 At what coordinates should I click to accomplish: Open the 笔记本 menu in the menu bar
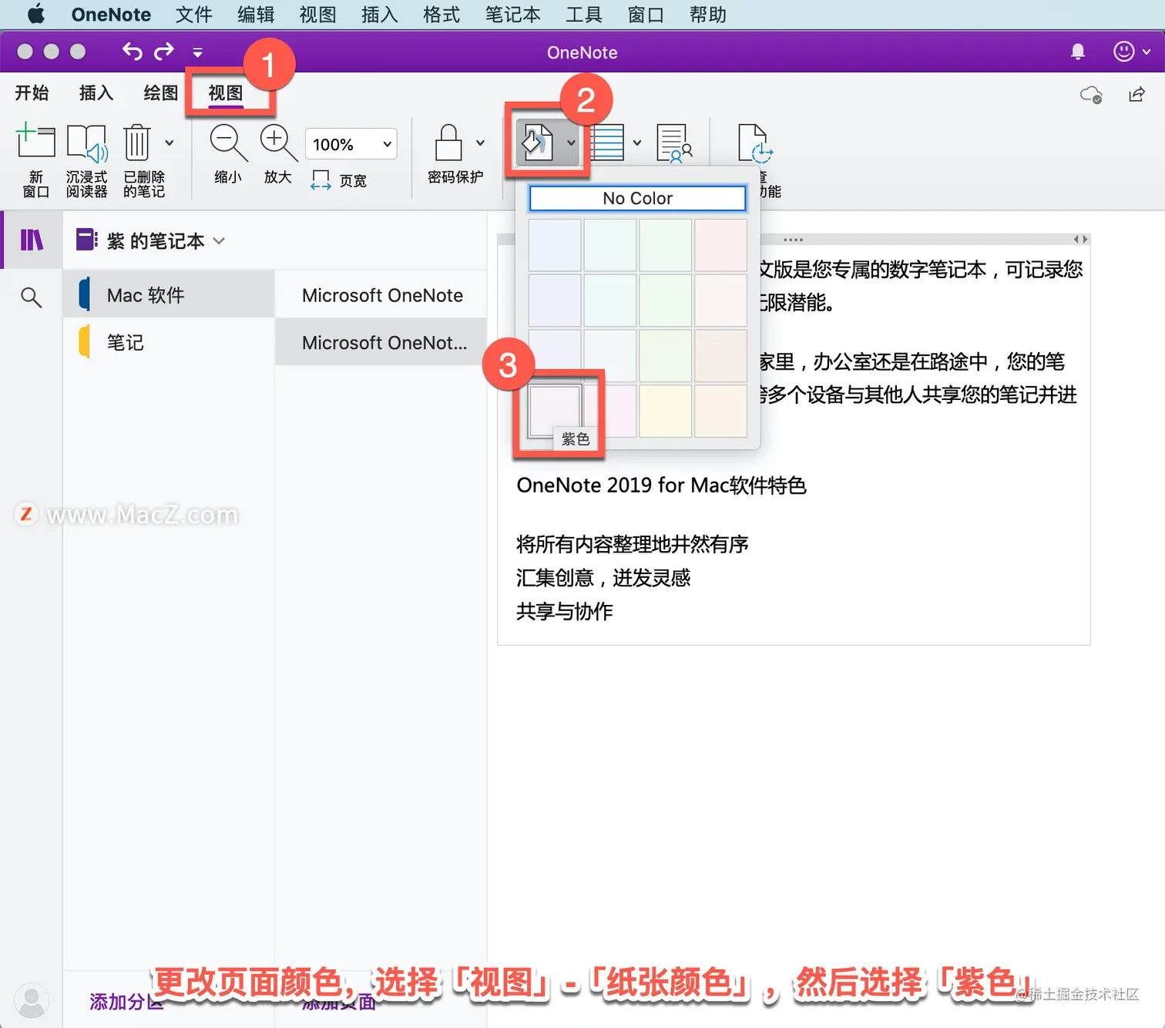512,15
